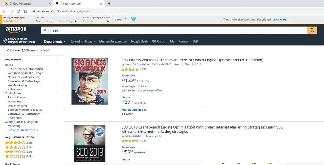Open SEO 2019 Learn Search Engine title
Screen dimensions: 324x165
click(202, 129)
